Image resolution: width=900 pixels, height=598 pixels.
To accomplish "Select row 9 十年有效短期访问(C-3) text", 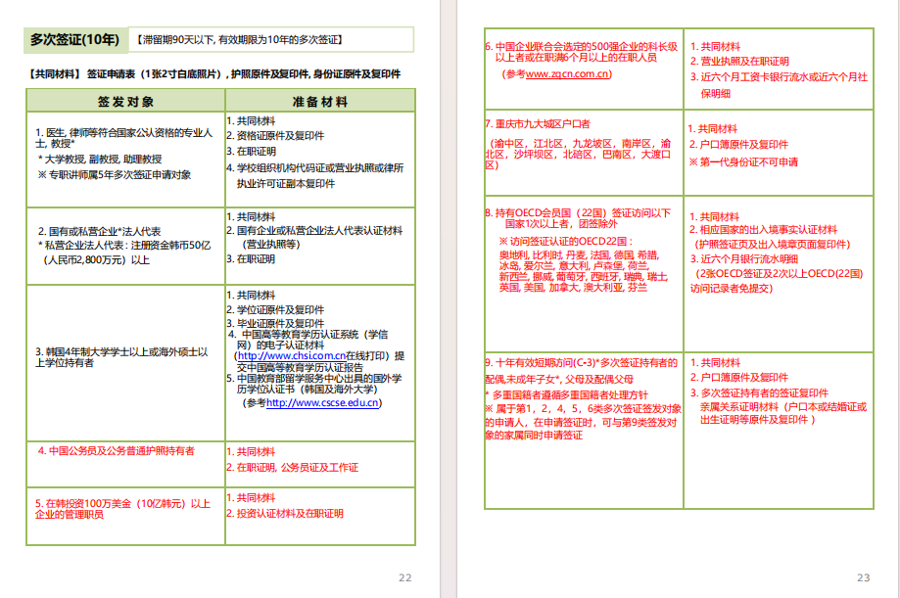I will (x=581, y=362).
